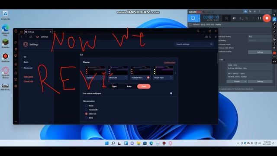The height and width of the screenshot is (156, 277).
Task: Click the F12 hotkey field in Bandicam
Action: click(x=260, y=36)
